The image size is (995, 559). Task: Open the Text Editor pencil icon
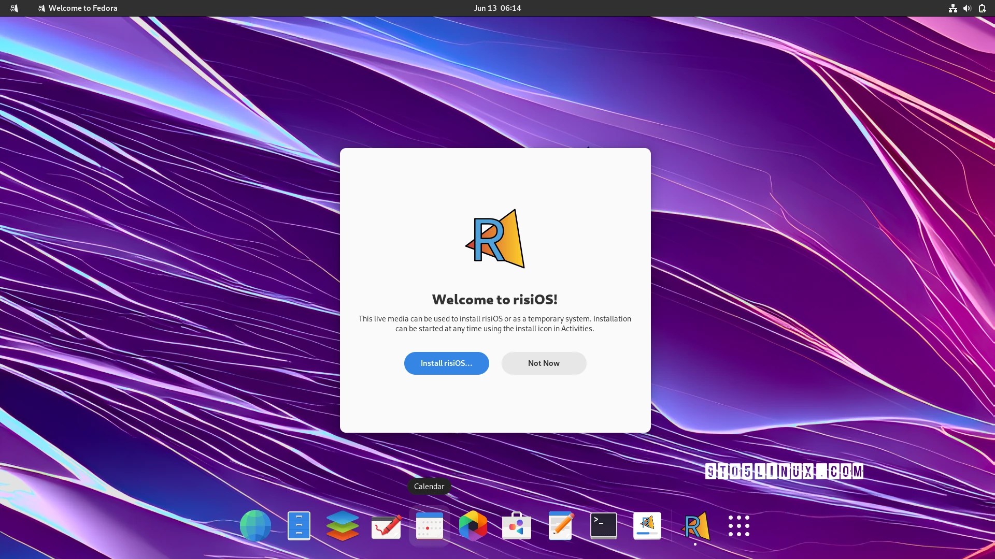pyautogui.click(x=560, y=526)
